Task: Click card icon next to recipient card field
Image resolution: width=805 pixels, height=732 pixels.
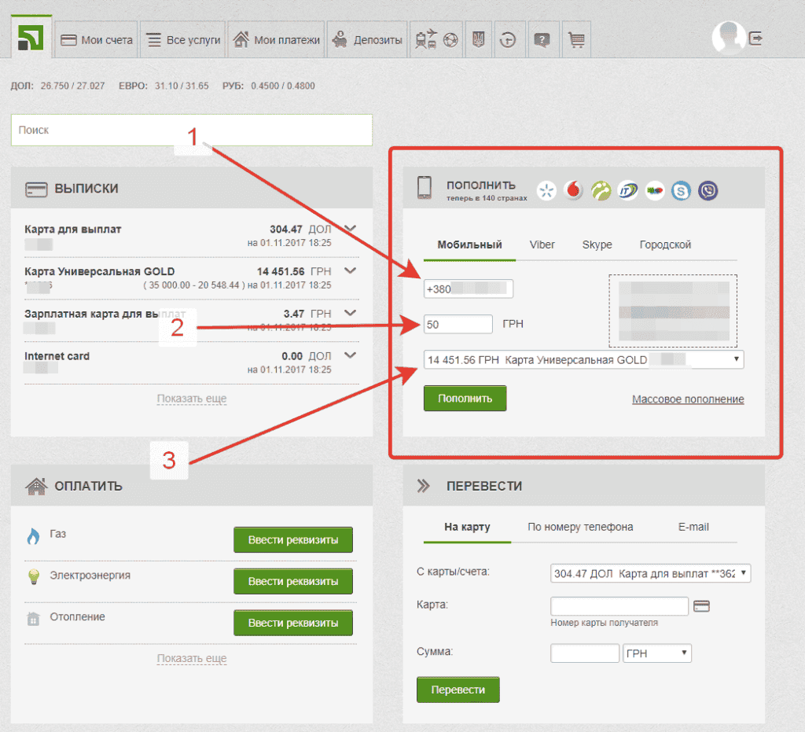Action: tap(703, 606)
